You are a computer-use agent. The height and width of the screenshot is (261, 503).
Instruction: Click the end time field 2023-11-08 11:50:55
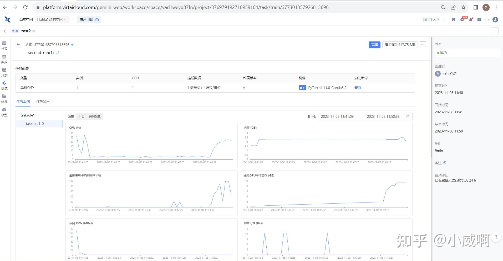(383, 116)
